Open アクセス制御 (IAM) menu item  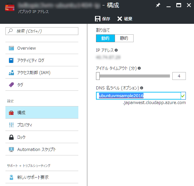(42, 72)
